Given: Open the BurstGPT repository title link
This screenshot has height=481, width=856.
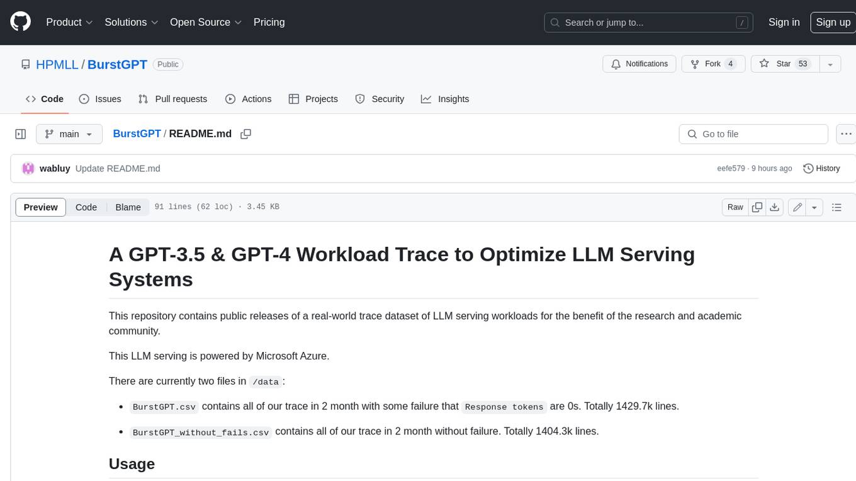Looking at the screenshot, I should 117,64.
